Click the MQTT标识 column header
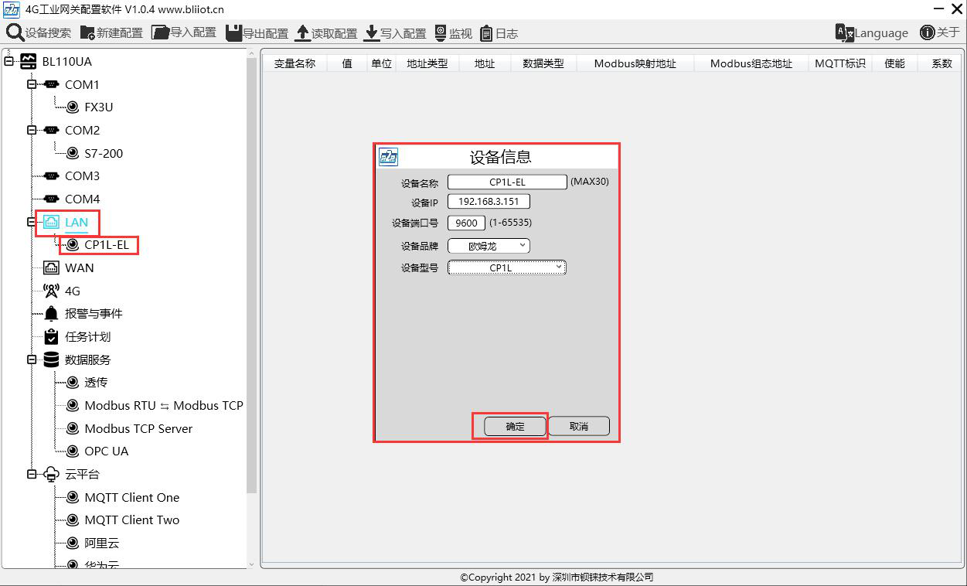The image size is (967, 586). click(x=840, y=63)
